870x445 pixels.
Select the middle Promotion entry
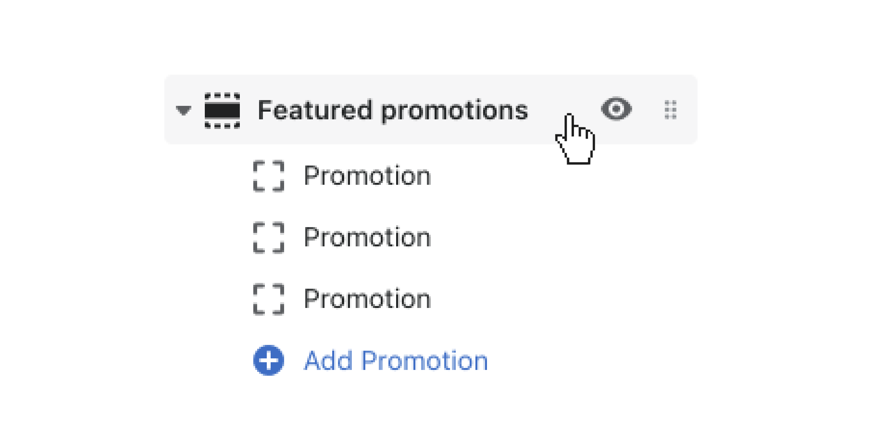368,238
